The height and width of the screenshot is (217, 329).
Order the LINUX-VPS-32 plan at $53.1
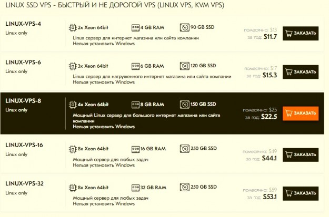[x=300, y=193]
